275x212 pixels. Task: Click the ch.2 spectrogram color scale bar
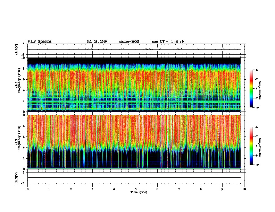[x=251, y=146]
